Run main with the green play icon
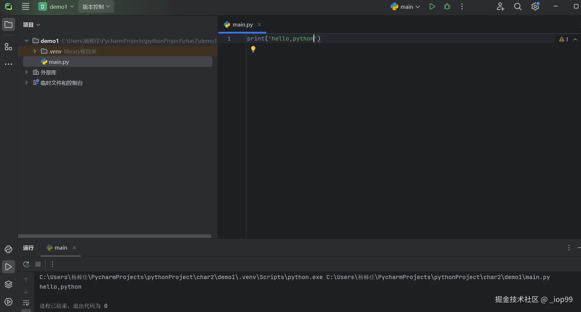Viewport: 581px width, 312px height. click(432, 7)
